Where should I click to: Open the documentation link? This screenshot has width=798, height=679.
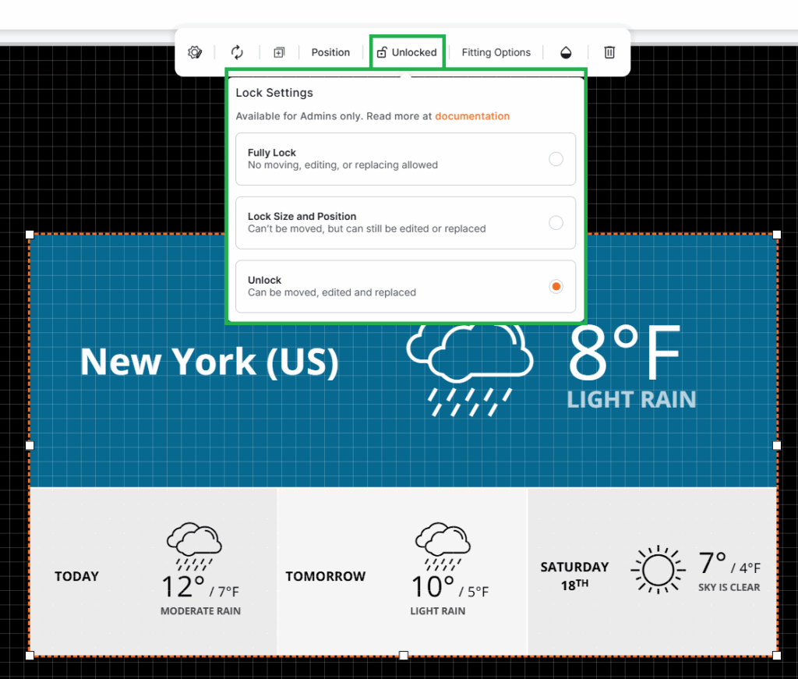pyautogui.click(x=472, y=116)
